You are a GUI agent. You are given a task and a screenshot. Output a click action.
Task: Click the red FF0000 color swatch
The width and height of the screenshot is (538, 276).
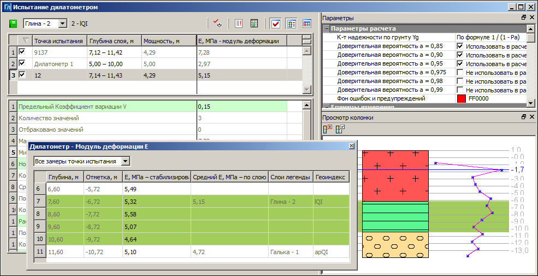[x=462, y=99]
